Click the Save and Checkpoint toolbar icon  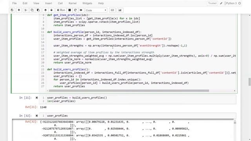coord(12,10)
